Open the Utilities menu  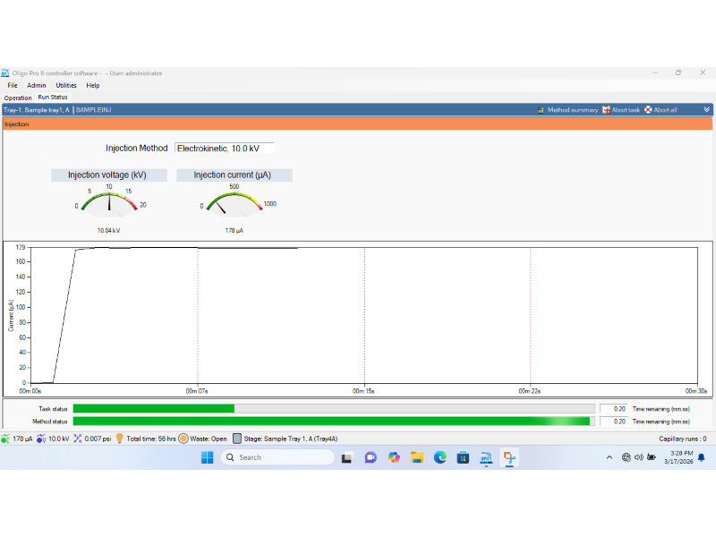66,85
